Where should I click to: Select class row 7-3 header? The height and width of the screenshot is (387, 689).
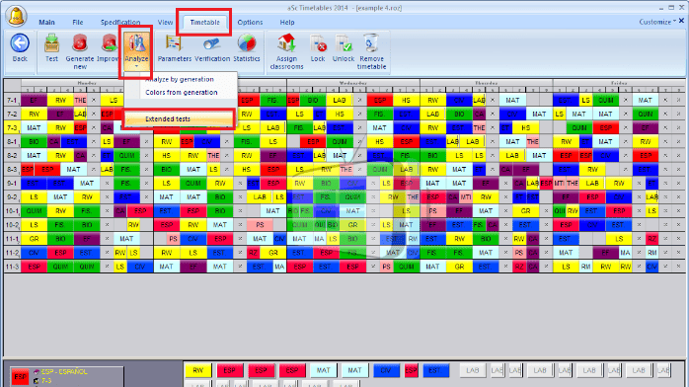pyautogui.click(x=12, y=127)
